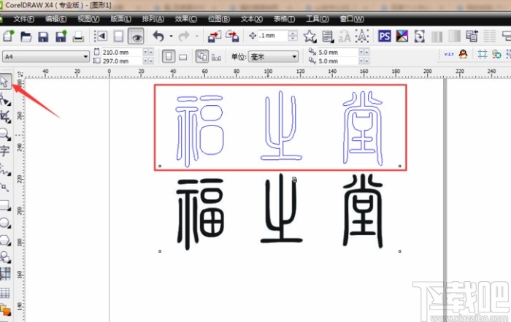Viewport: 511px width, 322px height.
Task: Toggle apply layout to current page only
Action: tap(216, 57)
